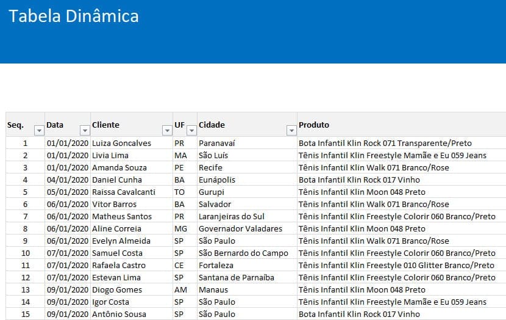506x320 pixels.
Task: Select cell with Raissa Cavalcanti
Action: [132, 192]
